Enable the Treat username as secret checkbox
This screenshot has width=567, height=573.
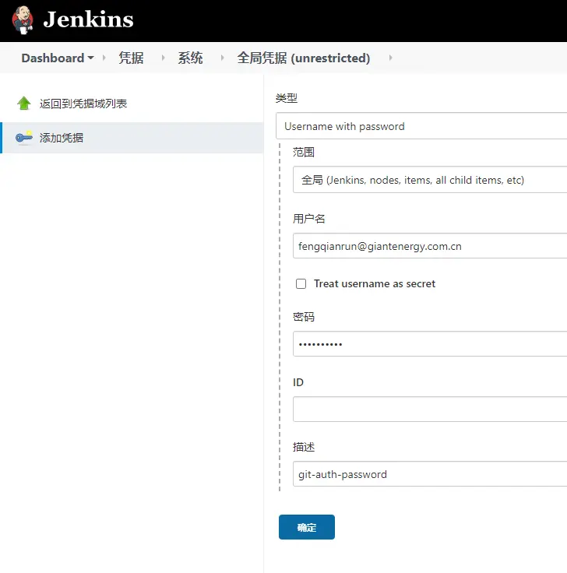[x=301, y=284]
